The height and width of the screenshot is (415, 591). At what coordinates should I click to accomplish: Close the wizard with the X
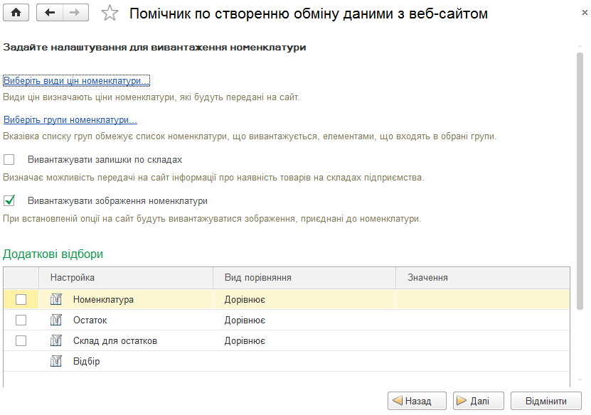click(x=585, y=13)
